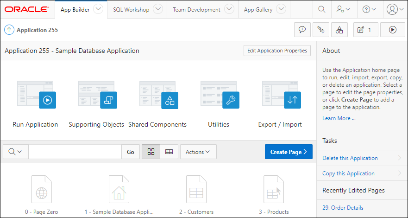This screenshot has height=218, width=408.
Task: Click the Supporting Objects label
Action: (x=96, y=124)
